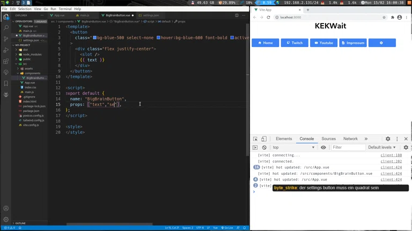The width and height of the screenshot is (412, 231).
Task: Open the Manage gear in VS Code activity bar
Action: pyautogui.click(x=6, y=219)
